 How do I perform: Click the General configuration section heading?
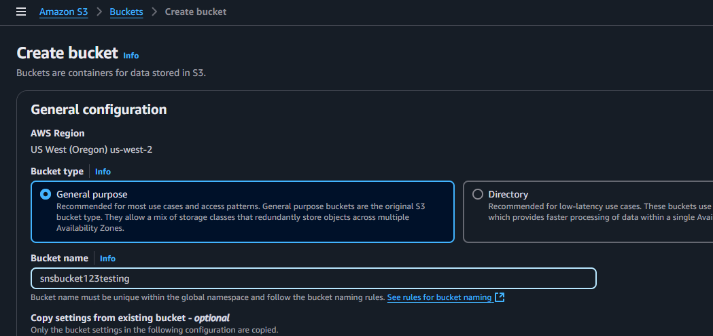click(99, 109)
